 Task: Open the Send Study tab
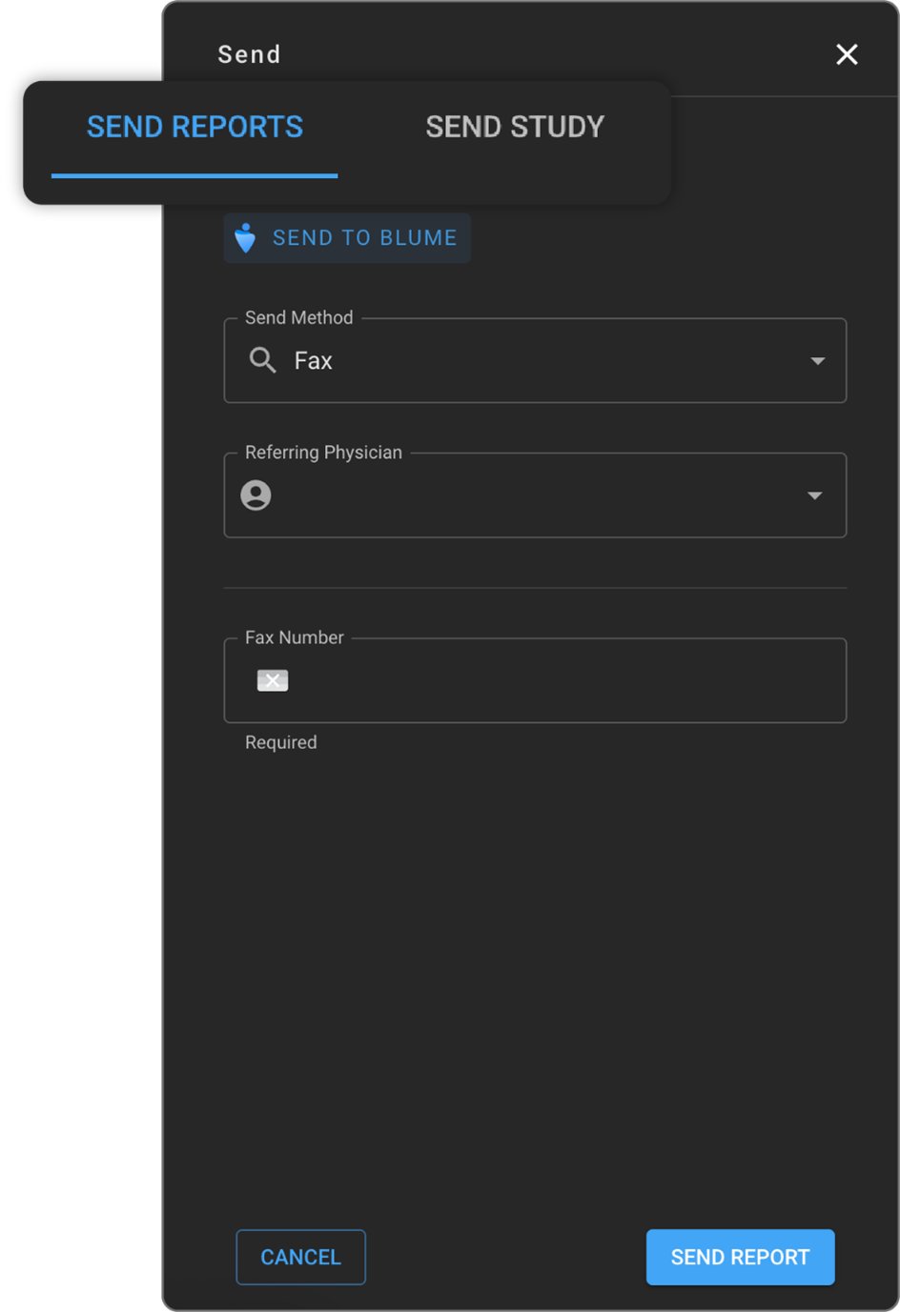[x=515, y=127]
